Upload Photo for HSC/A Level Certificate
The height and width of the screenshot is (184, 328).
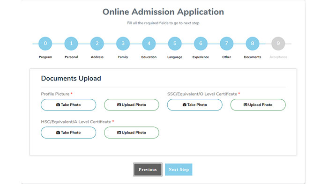coord(132,132)
